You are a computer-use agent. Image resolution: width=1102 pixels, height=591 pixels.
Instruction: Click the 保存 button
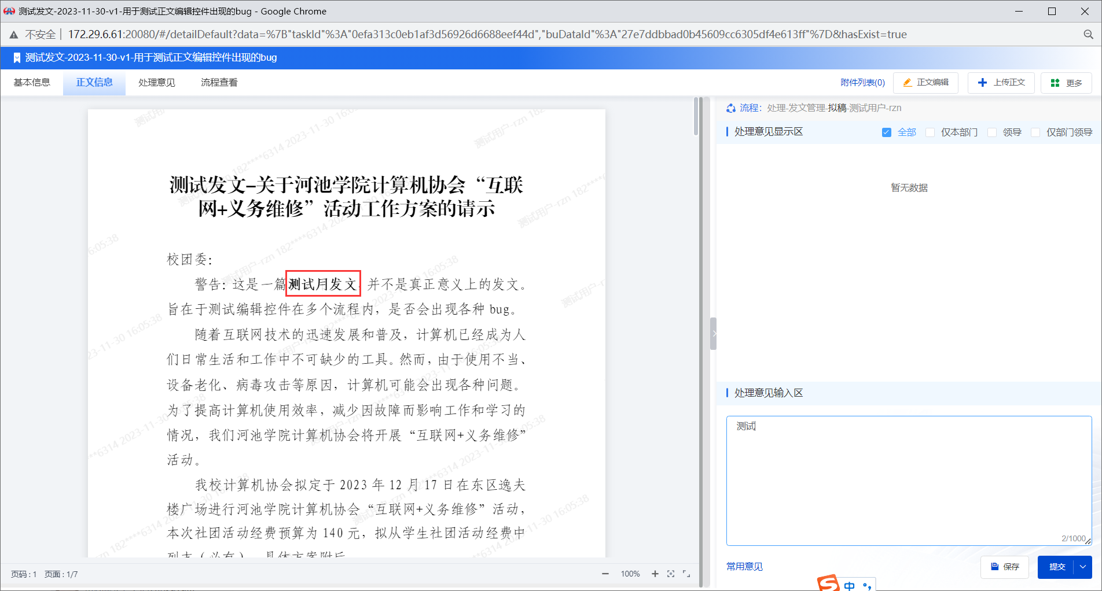click(1004, 567)
